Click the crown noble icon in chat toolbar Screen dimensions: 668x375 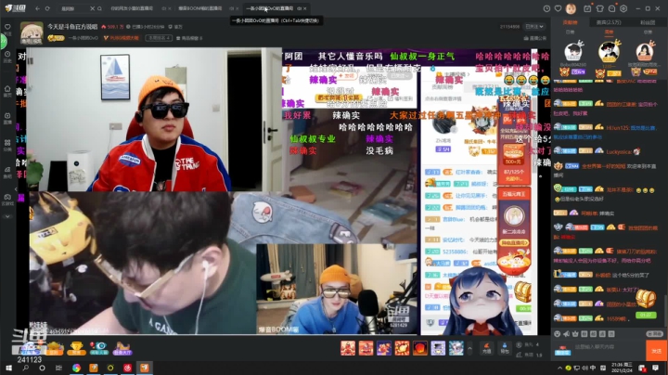coord(575,333)
